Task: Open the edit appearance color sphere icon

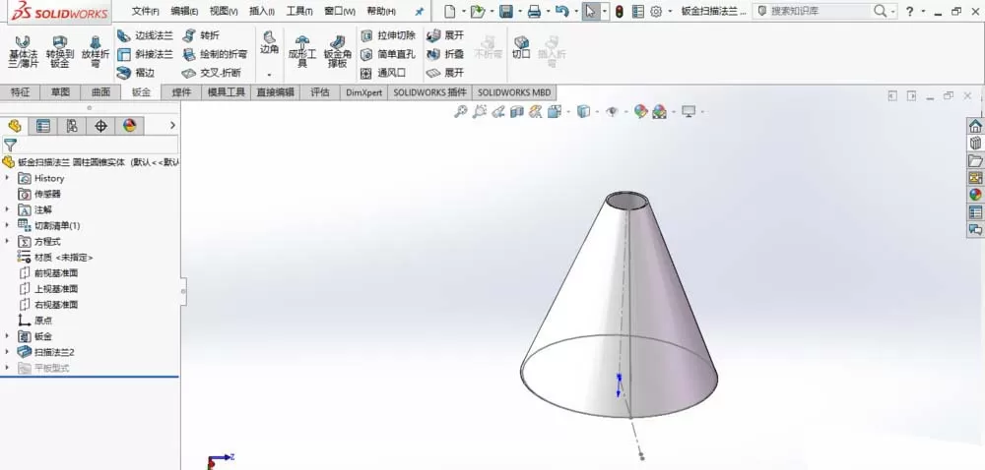Action: tap(640, 111)
